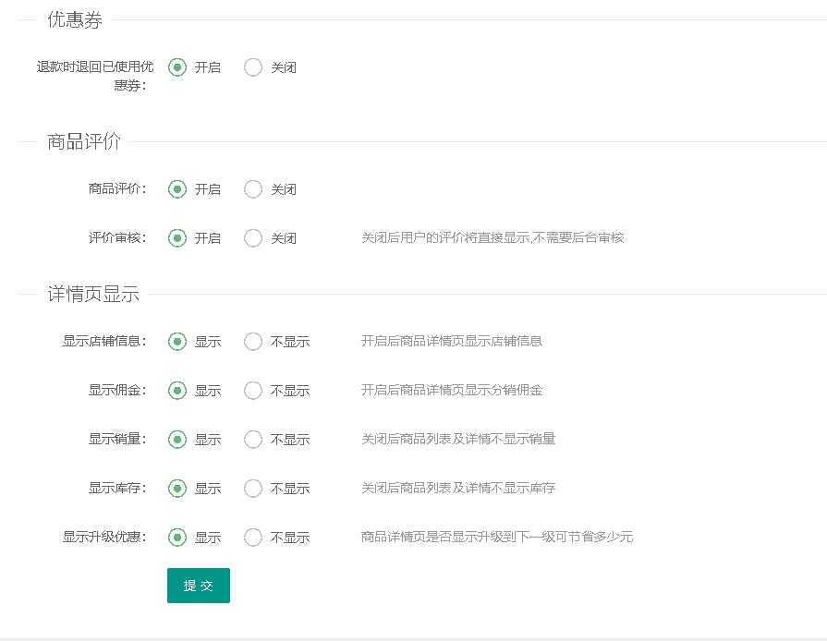Enable 商品评价 with 开启 radio

pos(177,189)
